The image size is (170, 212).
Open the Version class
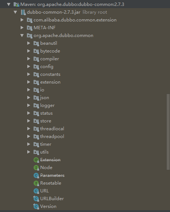pos(48,206)
